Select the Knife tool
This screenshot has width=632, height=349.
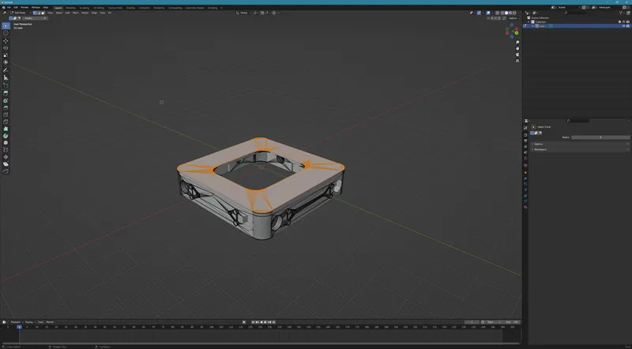[6, 122]
